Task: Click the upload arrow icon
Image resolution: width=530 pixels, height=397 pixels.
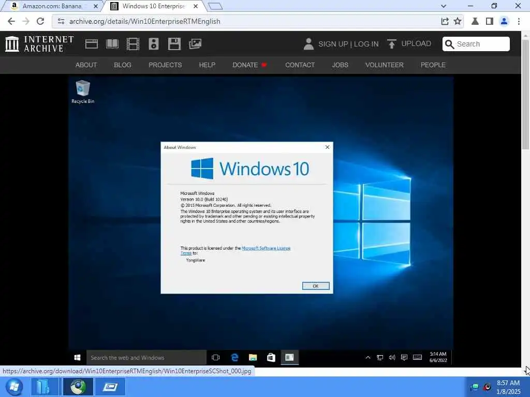Action: click(x=392, y=44)
